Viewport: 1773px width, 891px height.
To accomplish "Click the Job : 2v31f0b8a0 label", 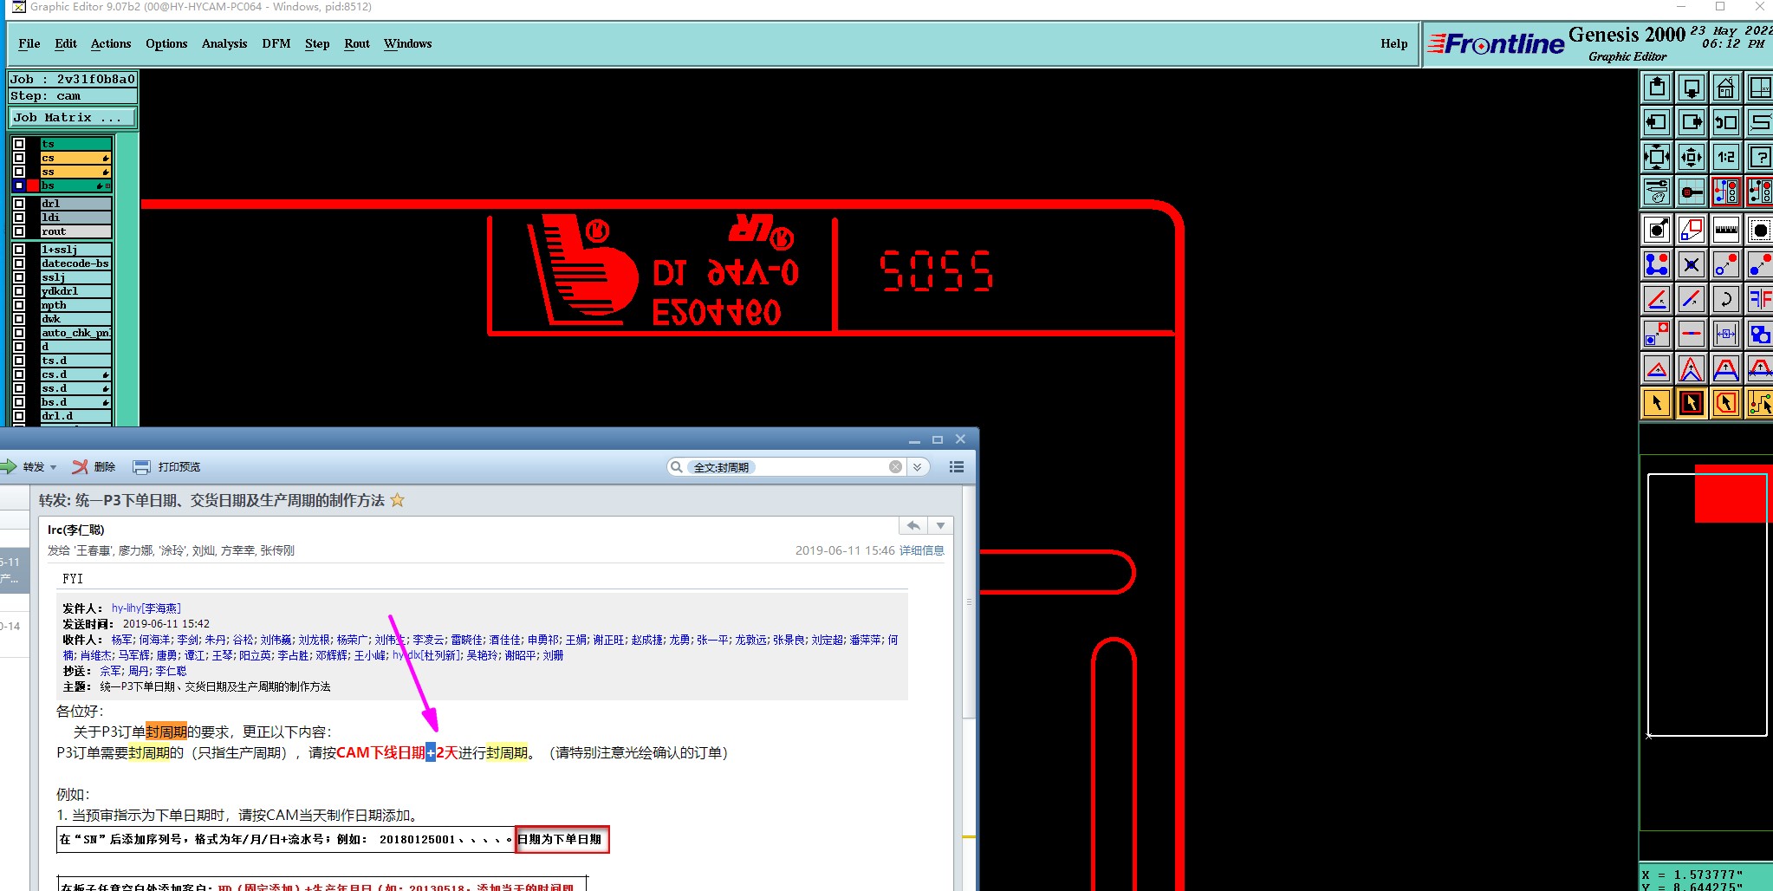I will tap(73, 79).
